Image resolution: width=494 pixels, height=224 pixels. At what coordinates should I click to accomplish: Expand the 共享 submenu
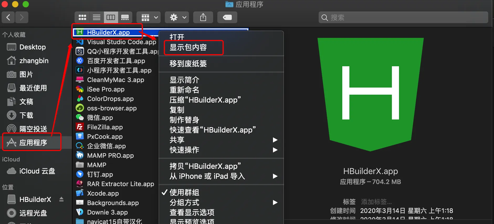pyautogui.click(x=221, y=140)
